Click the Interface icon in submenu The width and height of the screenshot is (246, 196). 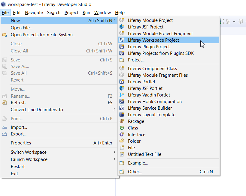click(122, 135)
